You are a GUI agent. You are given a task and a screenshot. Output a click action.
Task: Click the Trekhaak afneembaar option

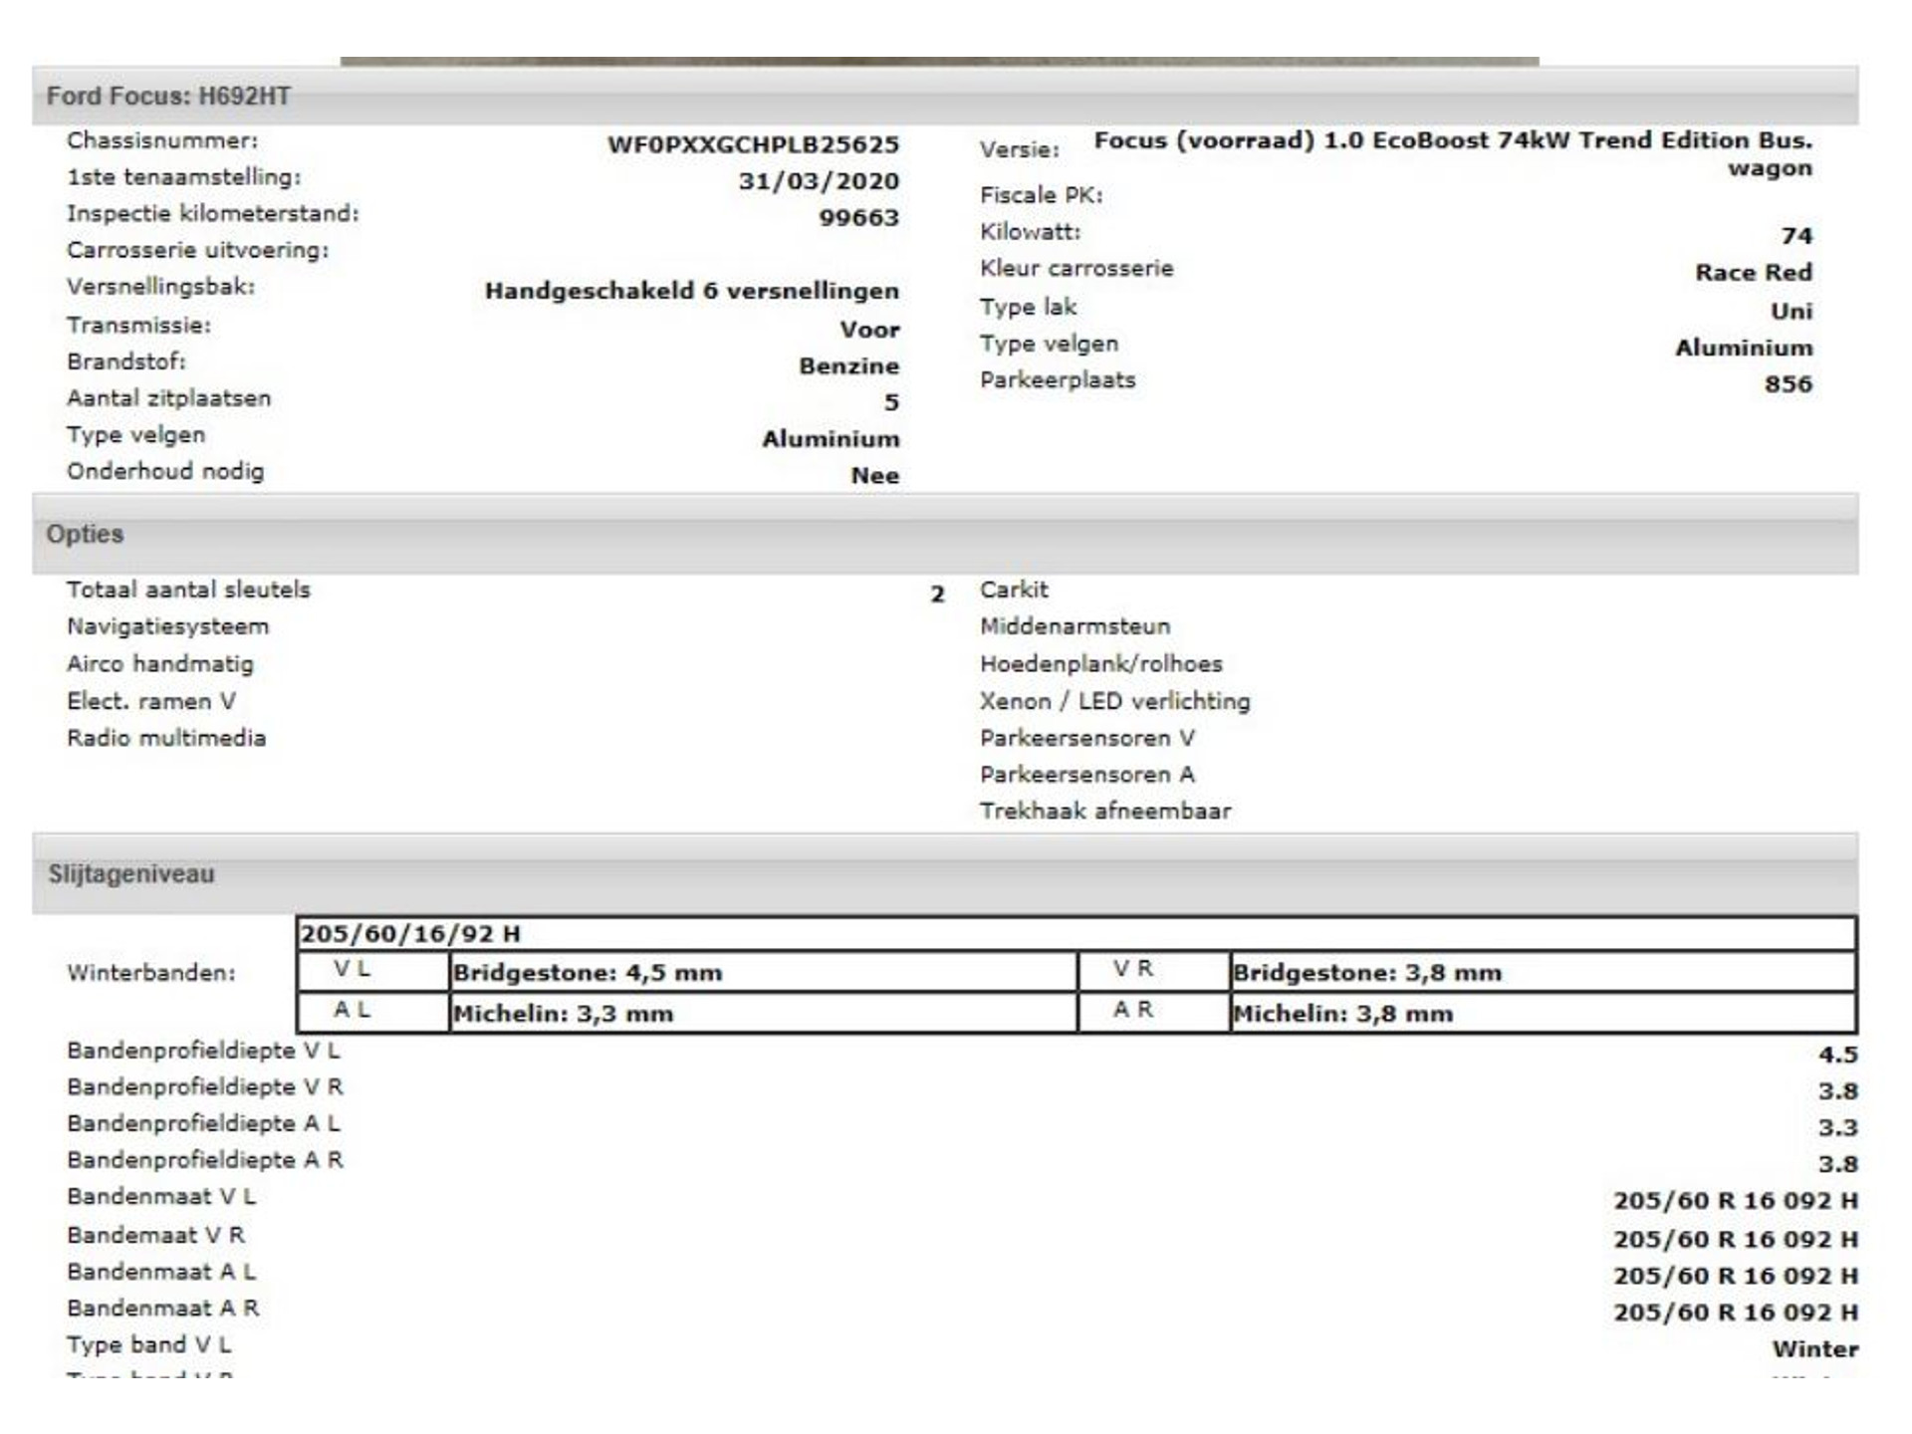(1105, 811)
